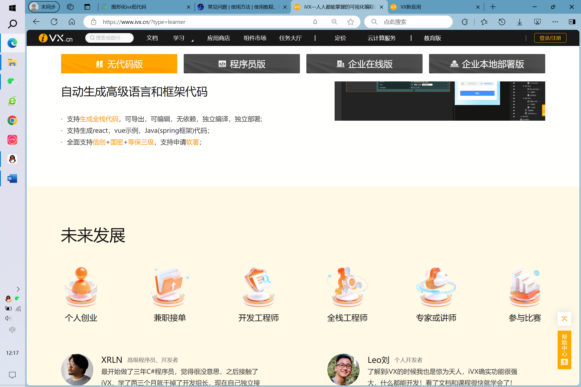Open the workspaces button

(x=70, y=7)
